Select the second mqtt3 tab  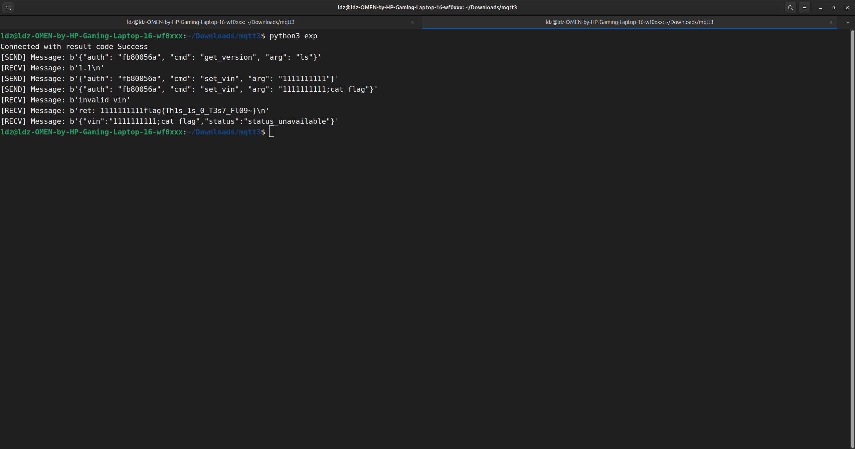pos(629,22)
